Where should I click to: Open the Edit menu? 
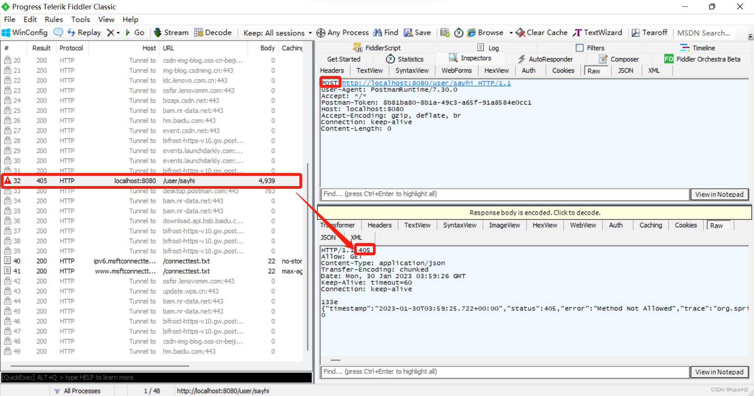(30, 19)
